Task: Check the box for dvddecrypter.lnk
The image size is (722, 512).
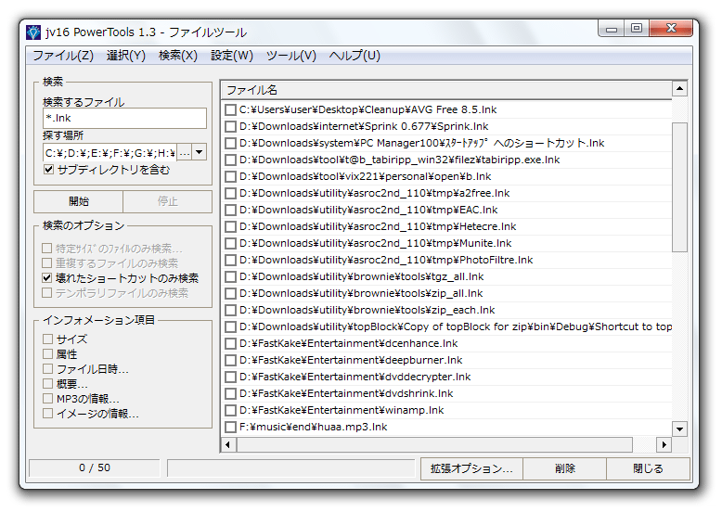Action: pos(230,378)
